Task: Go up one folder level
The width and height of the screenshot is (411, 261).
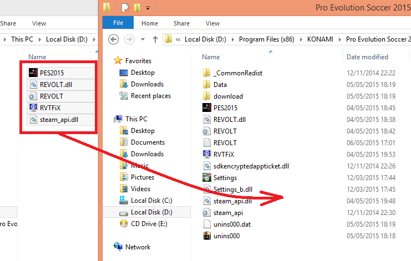Action: tap(155, 39)
